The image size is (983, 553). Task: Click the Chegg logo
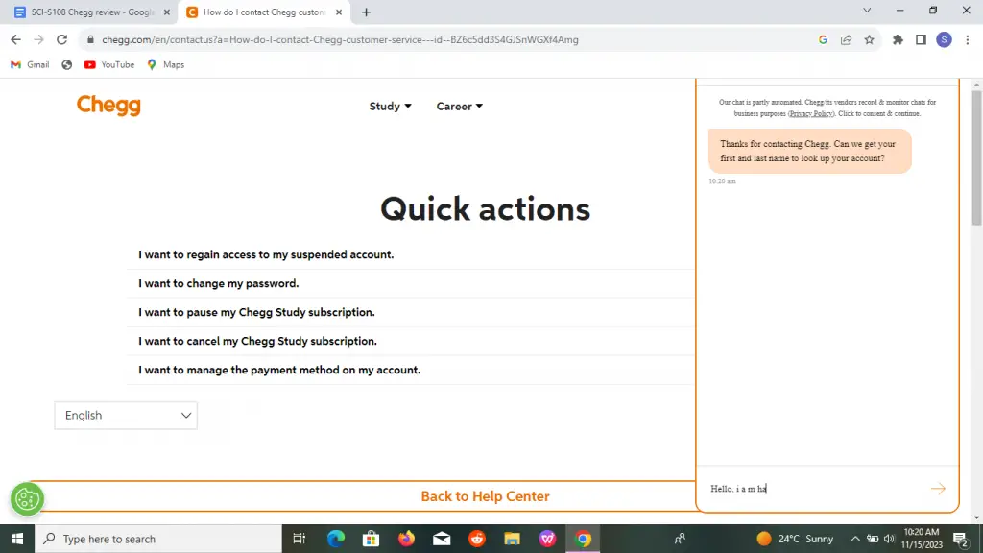coord(108,106)
